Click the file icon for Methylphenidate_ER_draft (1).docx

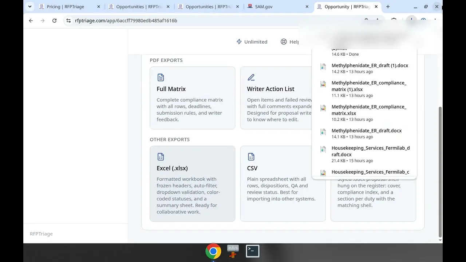pos(323,67)
